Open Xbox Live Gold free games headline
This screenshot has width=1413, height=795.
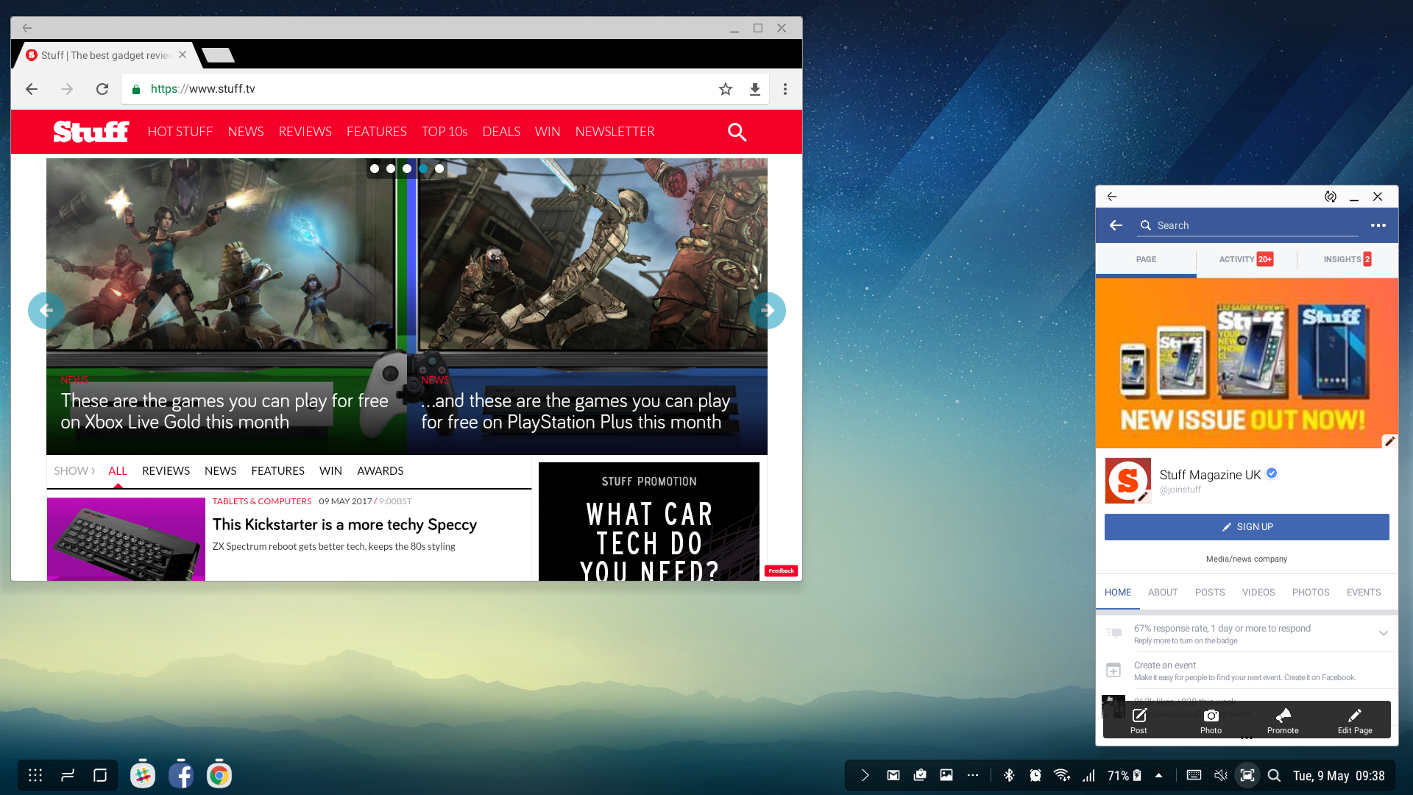224,411
